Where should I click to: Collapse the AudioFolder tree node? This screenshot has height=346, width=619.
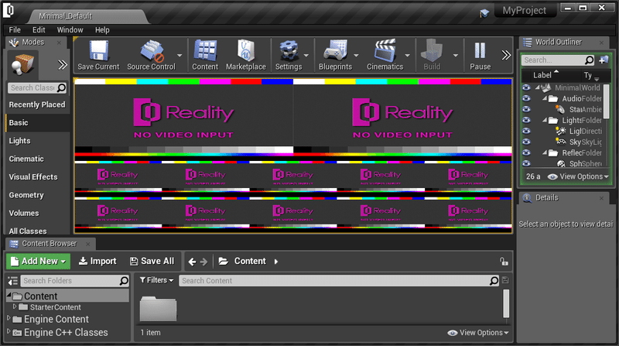coord(545,98)
